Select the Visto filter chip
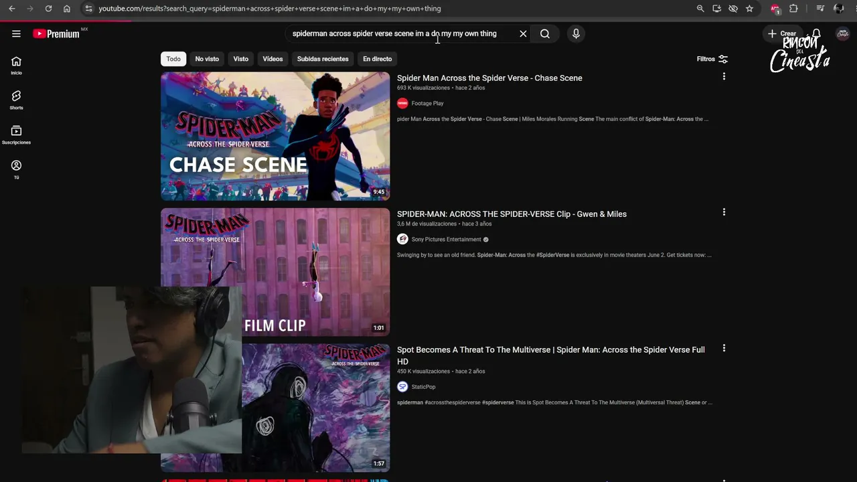The height and width of the screenshot is (482, 857). point(241,59)
